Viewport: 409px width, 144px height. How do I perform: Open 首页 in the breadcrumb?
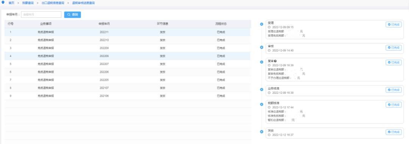pos(11,3)
